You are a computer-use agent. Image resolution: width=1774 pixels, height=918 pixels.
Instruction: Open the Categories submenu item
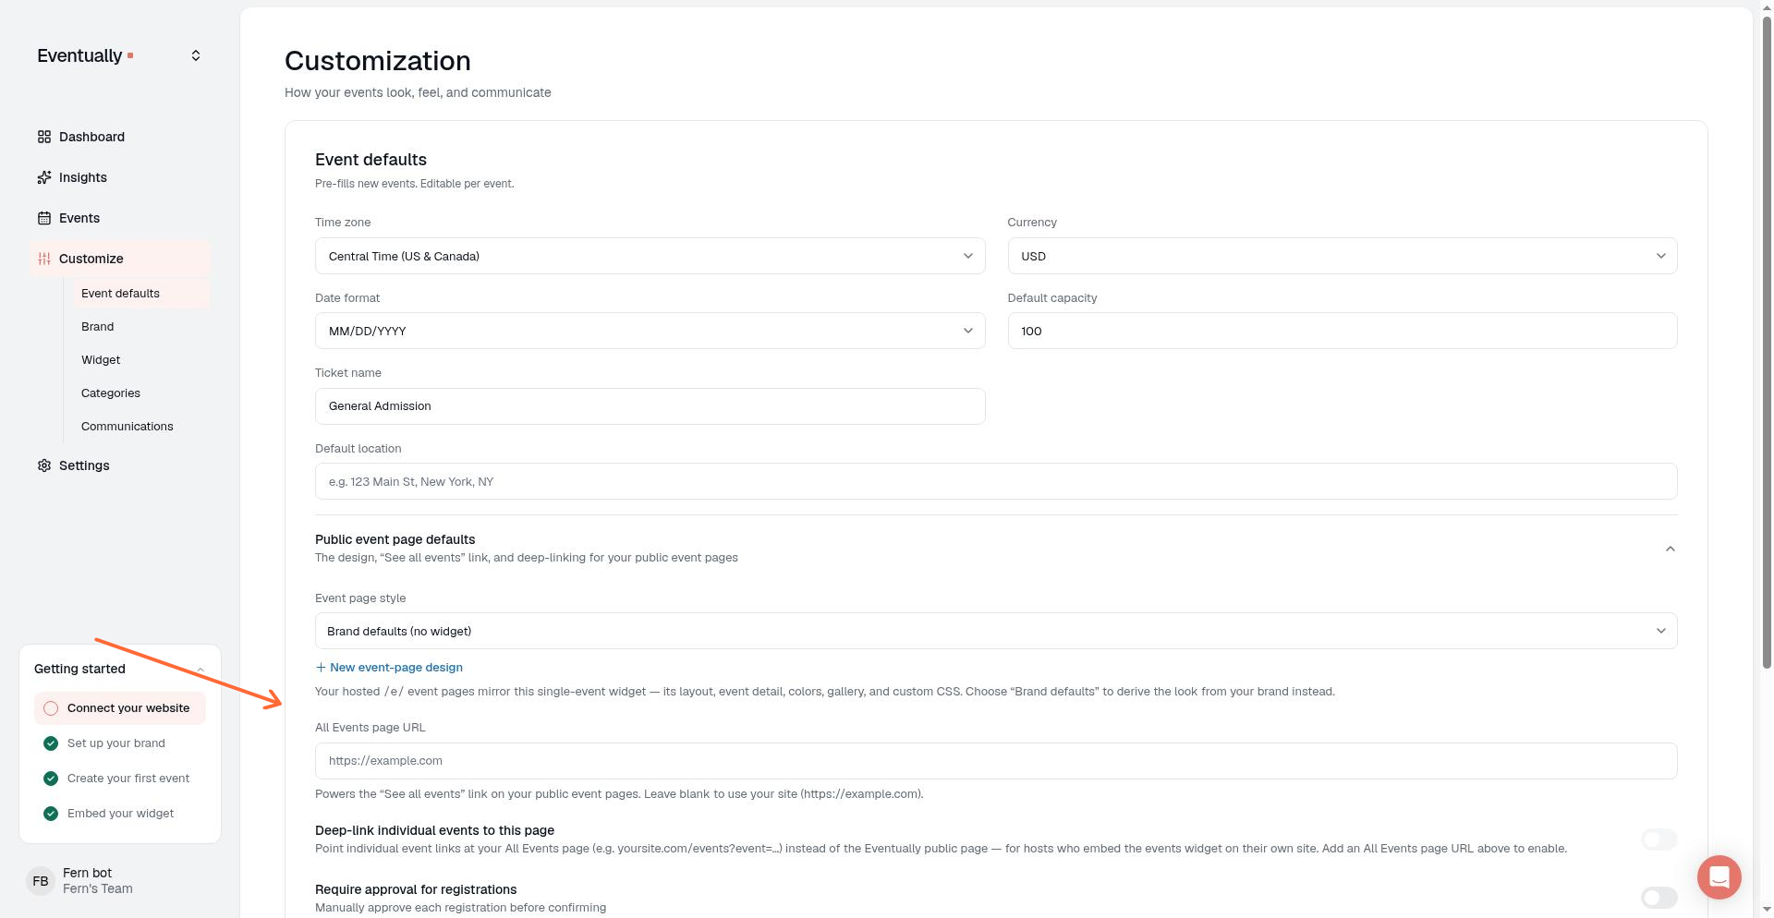click(x=141, y=393)
